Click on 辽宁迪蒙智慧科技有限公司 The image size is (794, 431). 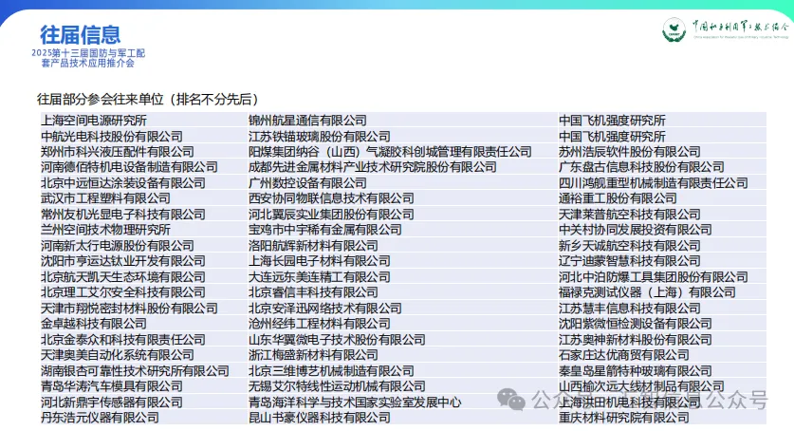coord(630,261)
